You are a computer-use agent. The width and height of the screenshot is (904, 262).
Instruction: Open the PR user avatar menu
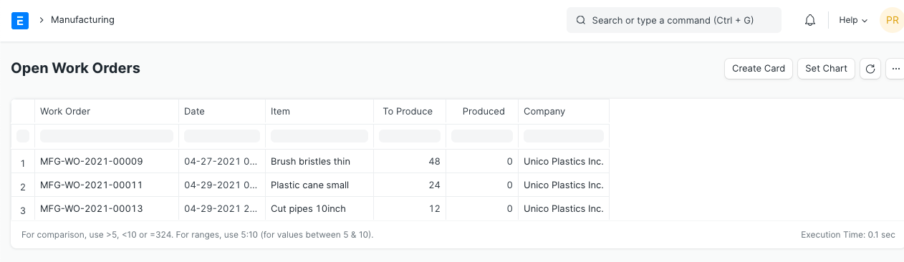pos(892,20)
